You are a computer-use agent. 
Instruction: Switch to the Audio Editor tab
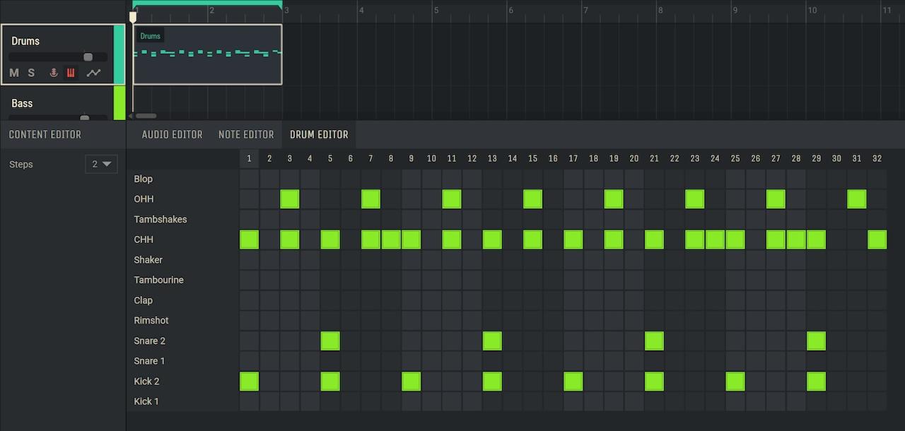(172, 134)
